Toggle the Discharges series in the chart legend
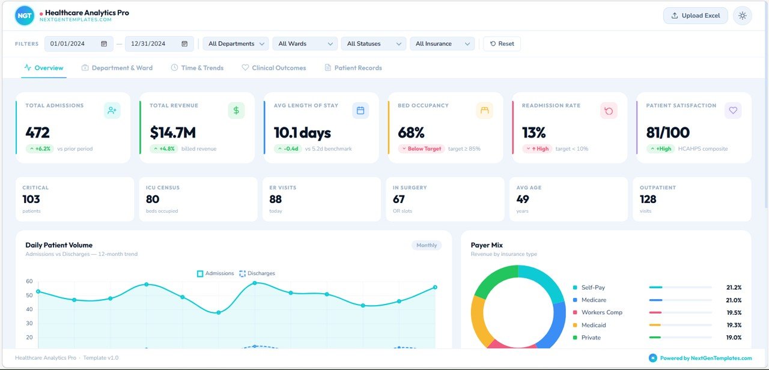 [x=257, y=273]
